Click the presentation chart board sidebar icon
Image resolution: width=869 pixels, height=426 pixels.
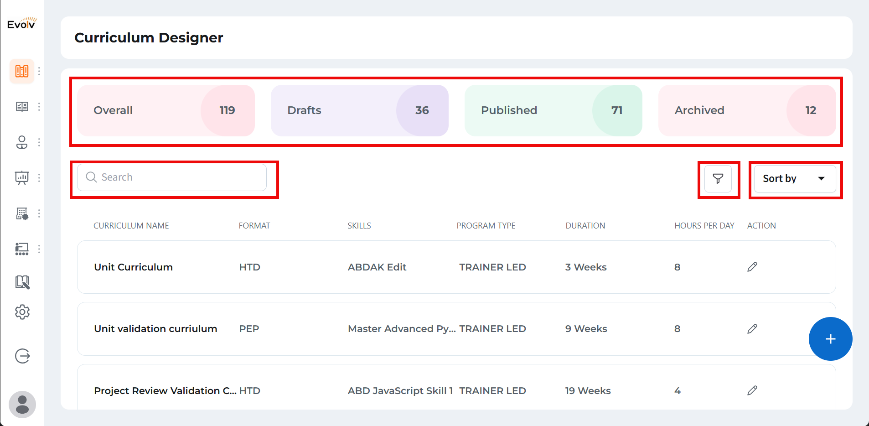[22, 178]
